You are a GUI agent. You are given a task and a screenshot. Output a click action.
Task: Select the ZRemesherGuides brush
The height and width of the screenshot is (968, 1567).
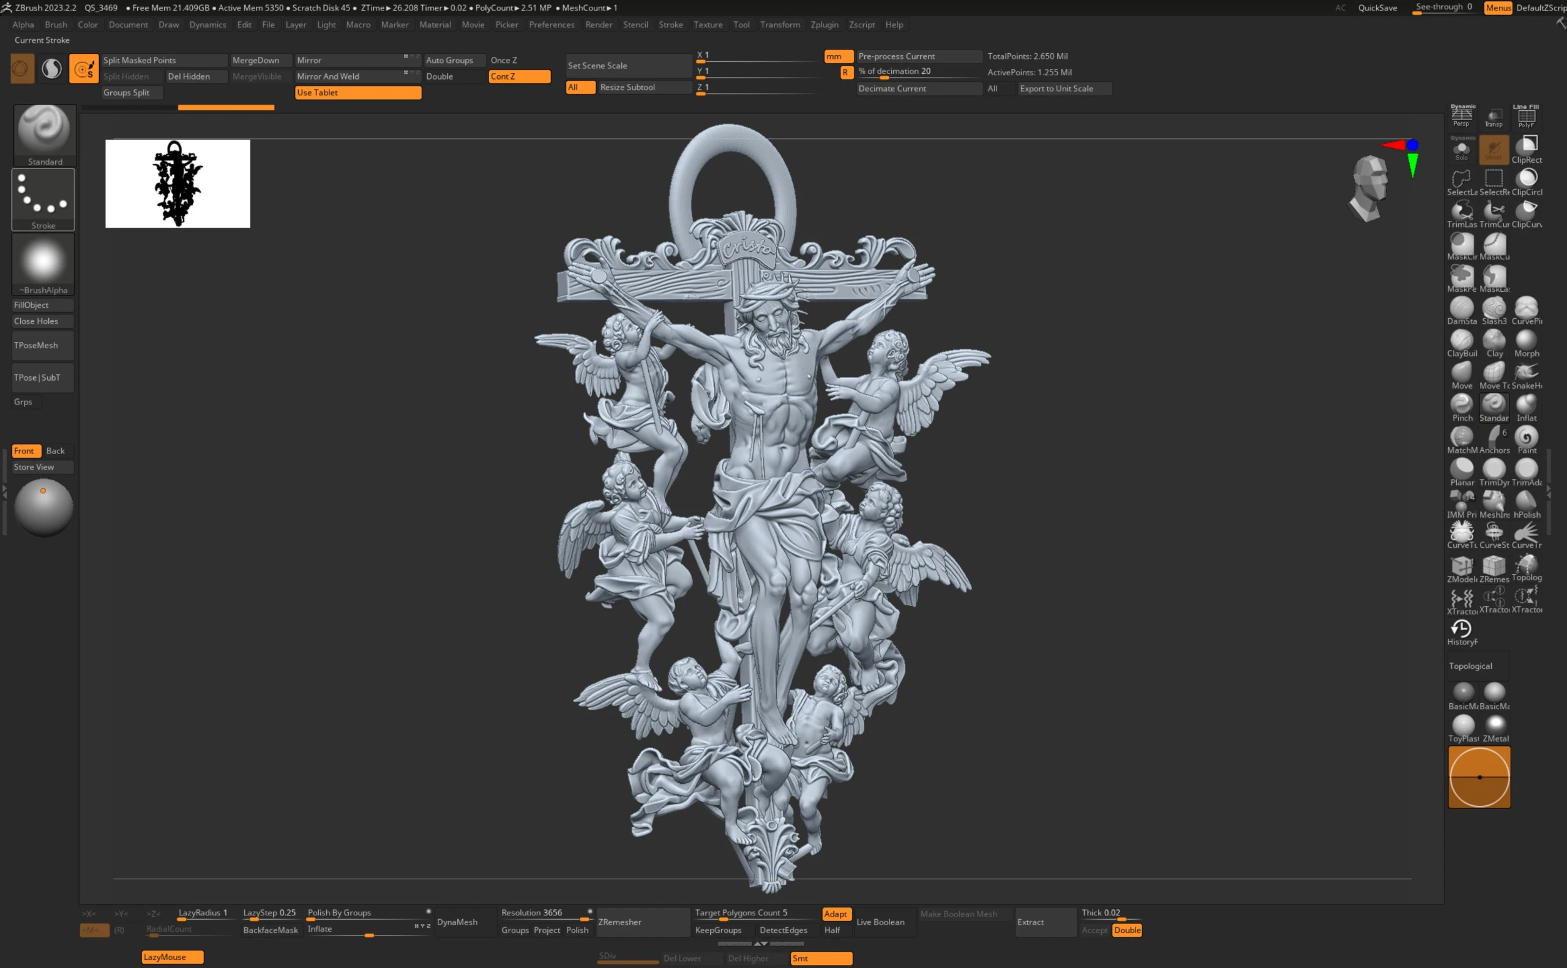[x=1494, y=569]
